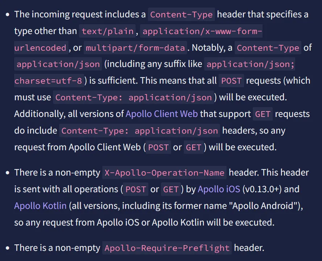Click GET code before 'will be executed'

click(193, 147)
